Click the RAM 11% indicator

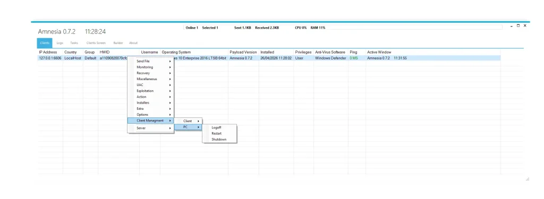tap(318, 28)
